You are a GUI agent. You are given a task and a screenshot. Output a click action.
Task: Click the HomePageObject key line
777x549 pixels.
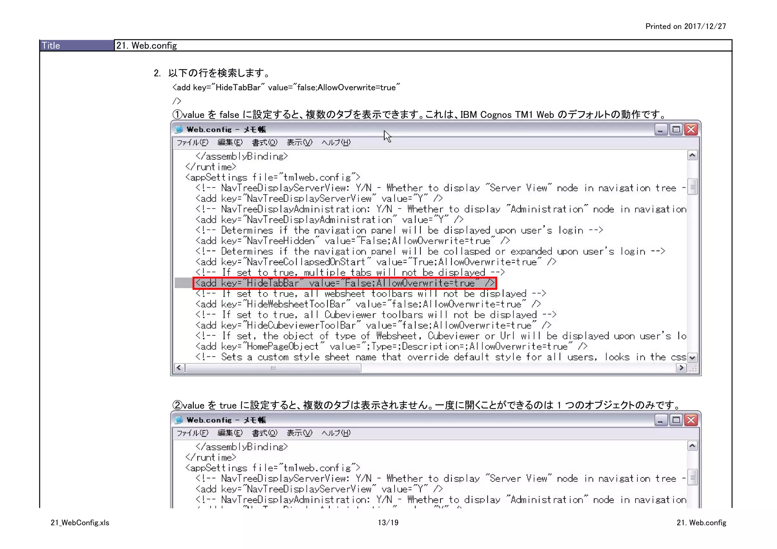pos(392,346)
